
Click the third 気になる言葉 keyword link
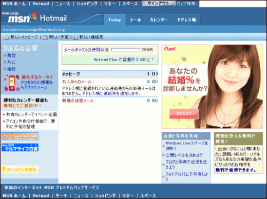(11, 69)
